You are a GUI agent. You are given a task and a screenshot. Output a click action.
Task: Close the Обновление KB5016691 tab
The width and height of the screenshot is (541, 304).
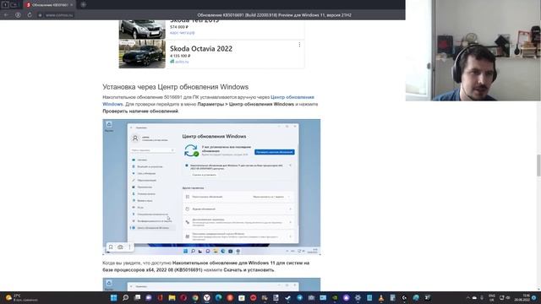pos(71,5)
